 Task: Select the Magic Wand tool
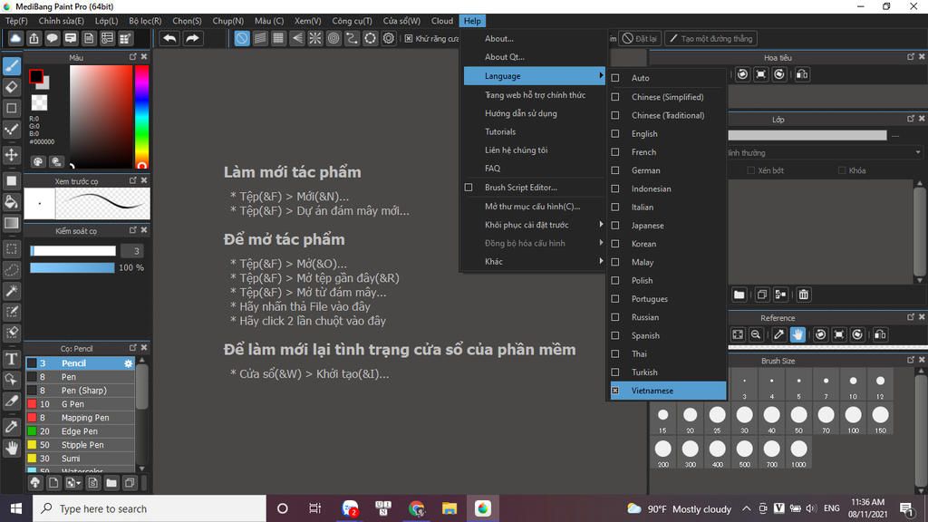pyautogui.click(x=12, y=291)
